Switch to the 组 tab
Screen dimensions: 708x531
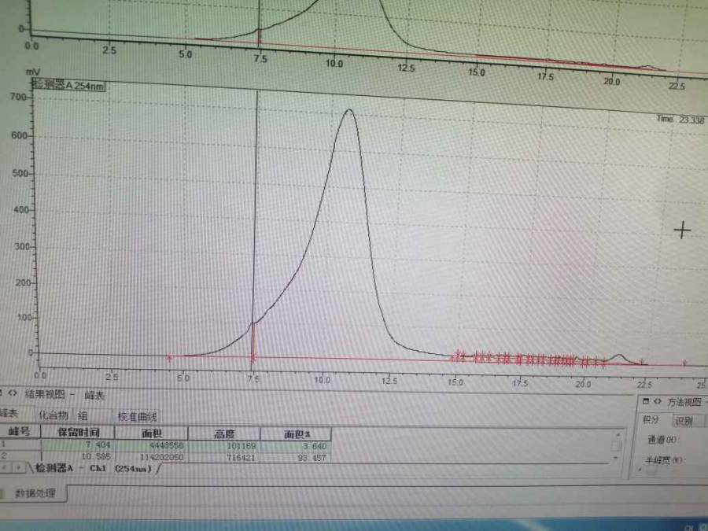pos(82,415)
